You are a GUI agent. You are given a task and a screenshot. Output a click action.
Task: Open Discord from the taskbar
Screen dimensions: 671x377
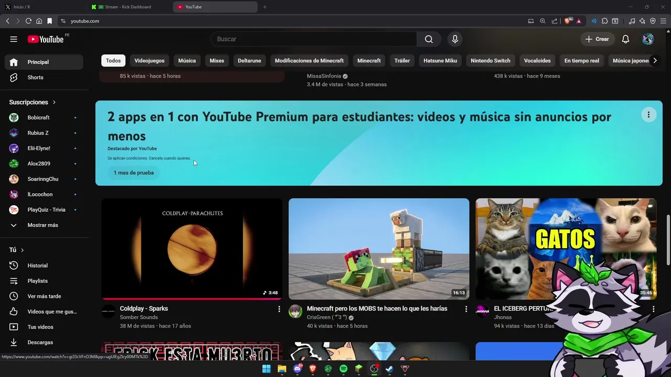[x=297, y=369]
